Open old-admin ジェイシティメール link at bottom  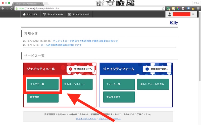coord(86,118)
